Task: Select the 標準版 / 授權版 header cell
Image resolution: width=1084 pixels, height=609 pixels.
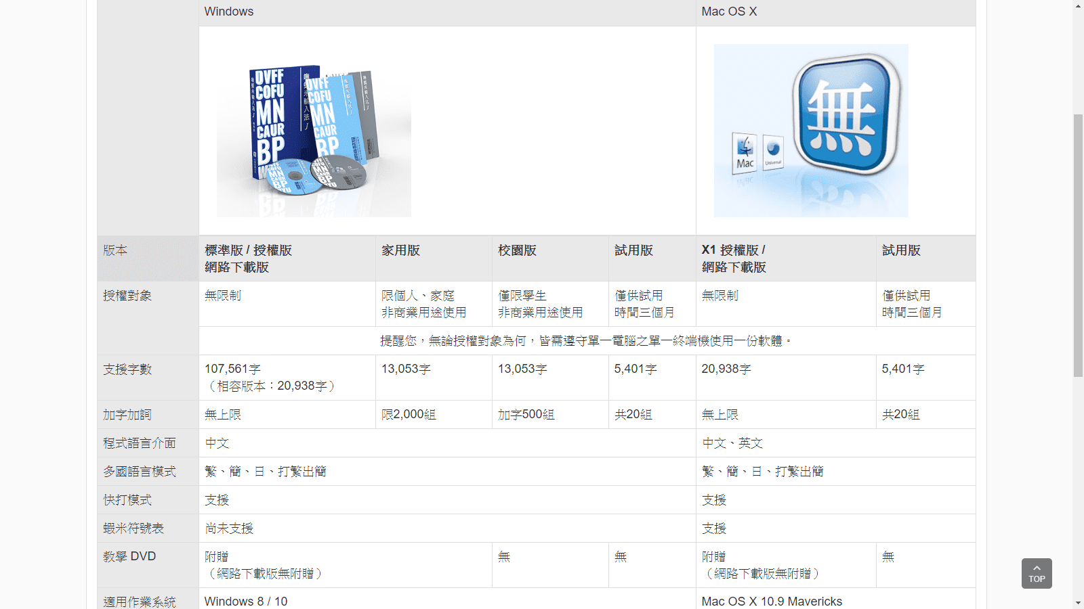Action: pos(248,258)
